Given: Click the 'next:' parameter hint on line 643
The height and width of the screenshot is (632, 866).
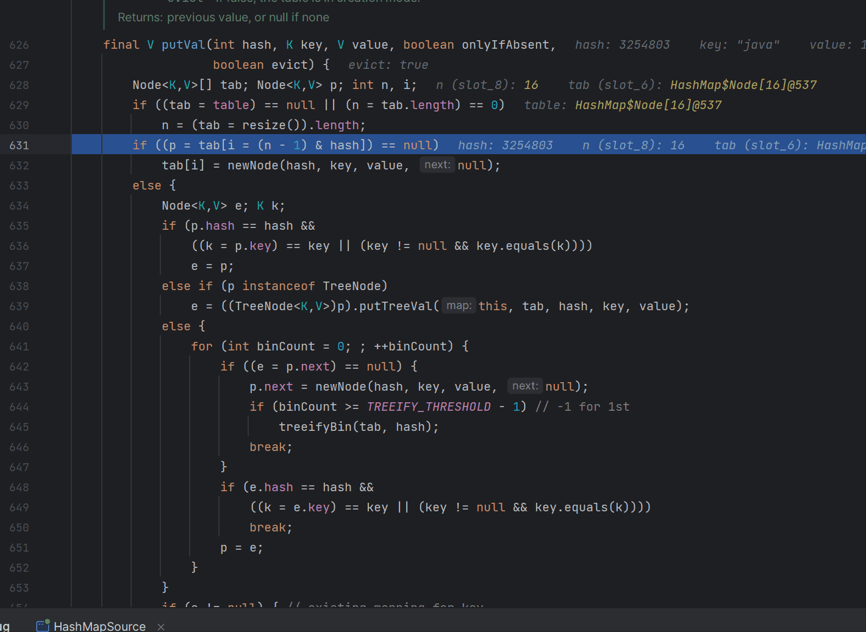Looking at the screenshot, I should [525, 386].
